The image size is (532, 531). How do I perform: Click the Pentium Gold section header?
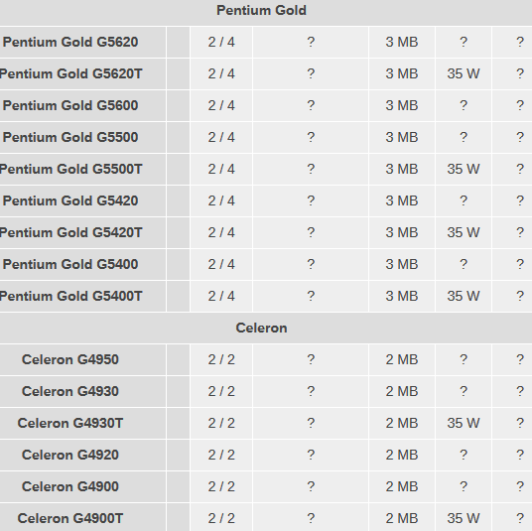pos(261,11)
